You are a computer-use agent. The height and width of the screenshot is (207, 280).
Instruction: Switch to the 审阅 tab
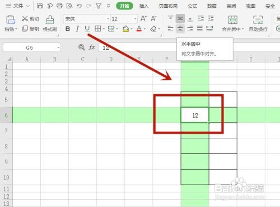(231, 6)
